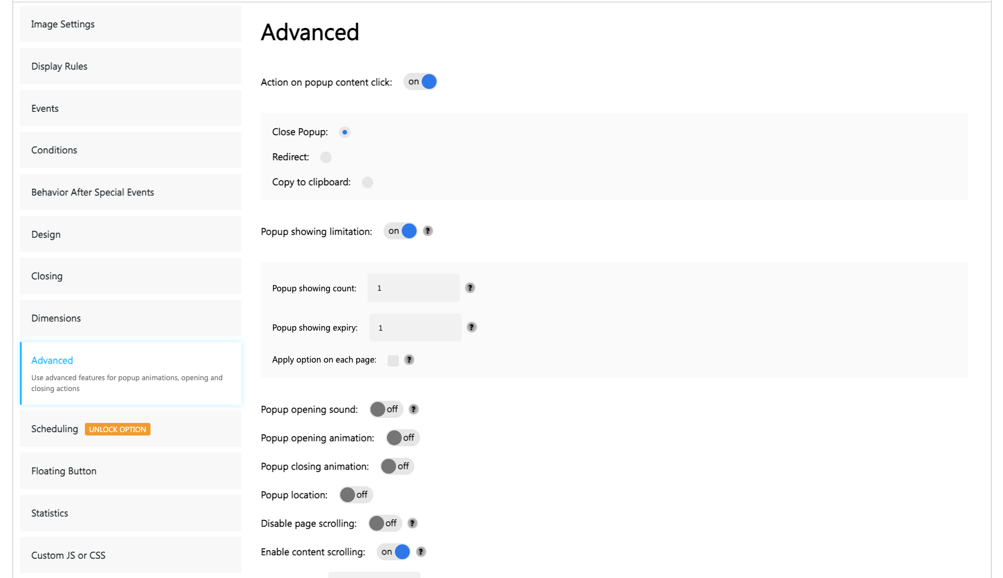Click help icon for Disable page scrolling
1003x578 pixels.
(413, 523)
